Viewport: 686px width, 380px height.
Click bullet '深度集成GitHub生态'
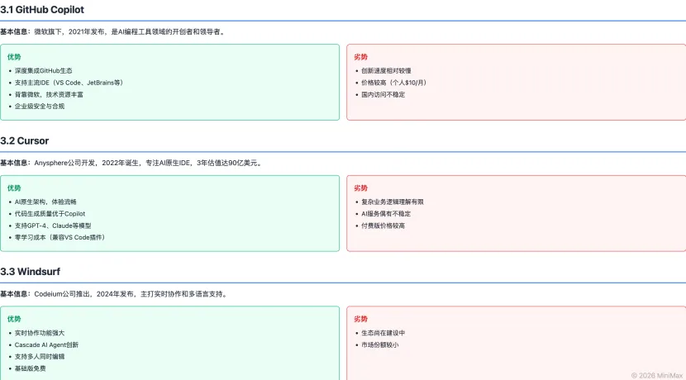point(43,70)
